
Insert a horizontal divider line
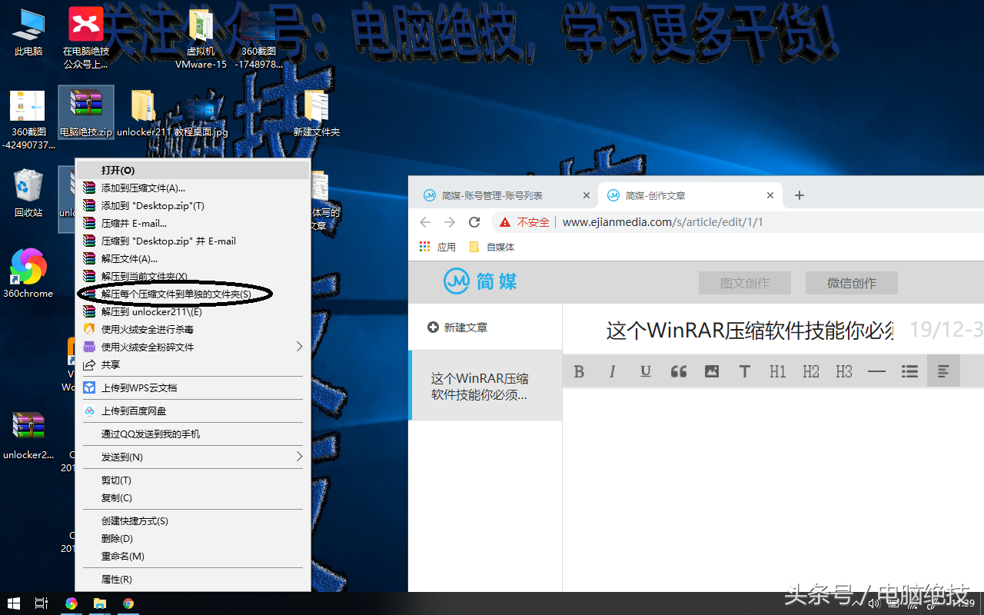click(x=876, y=371)
